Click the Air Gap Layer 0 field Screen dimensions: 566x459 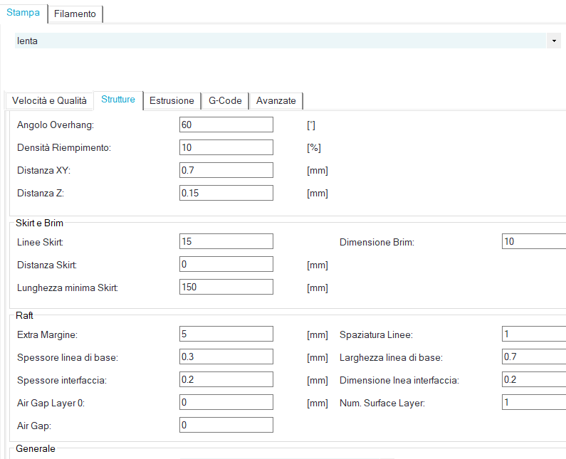pyautogui.click(x=226, y=402)
